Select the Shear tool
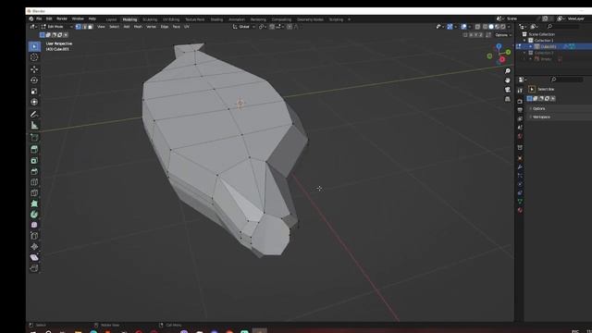The image size is (592, 333). [34, 257]
